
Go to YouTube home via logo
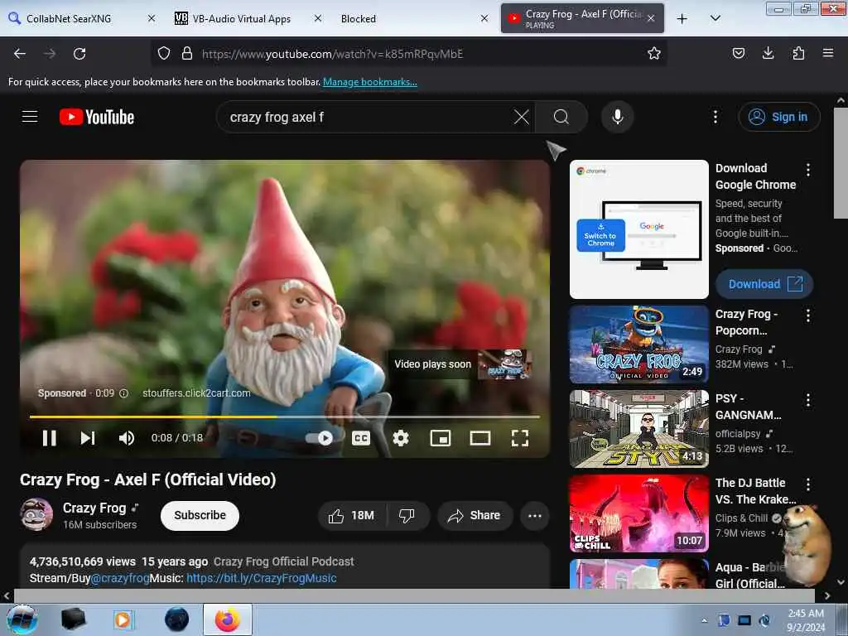click(97, 117)
